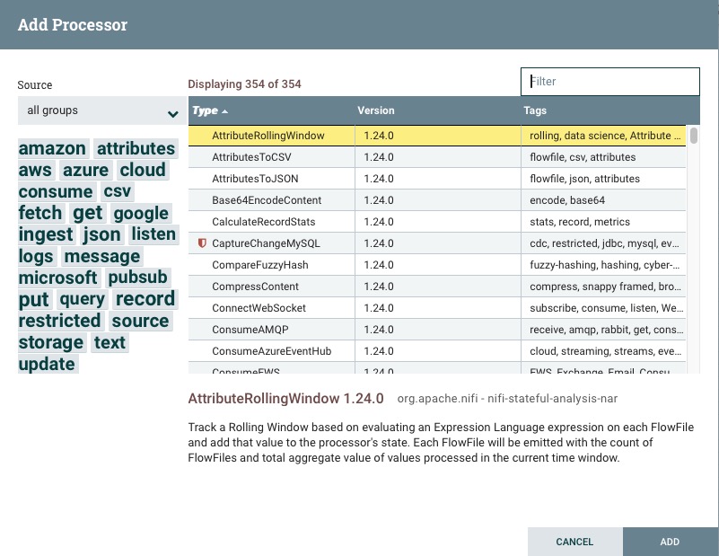Sort processors by the Version column header
Screen dimensions: 719x556
376,110
